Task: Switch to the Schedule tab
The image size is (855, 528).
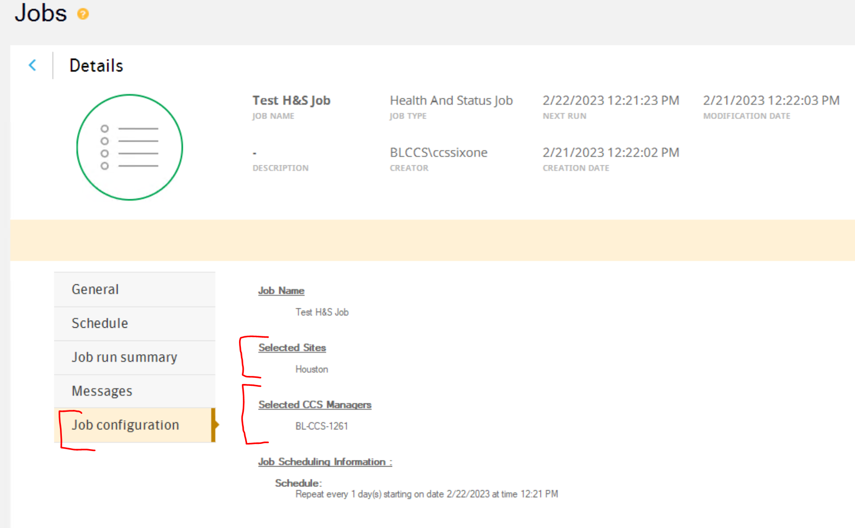Action: pyautogui.click(x=135, y=324)
